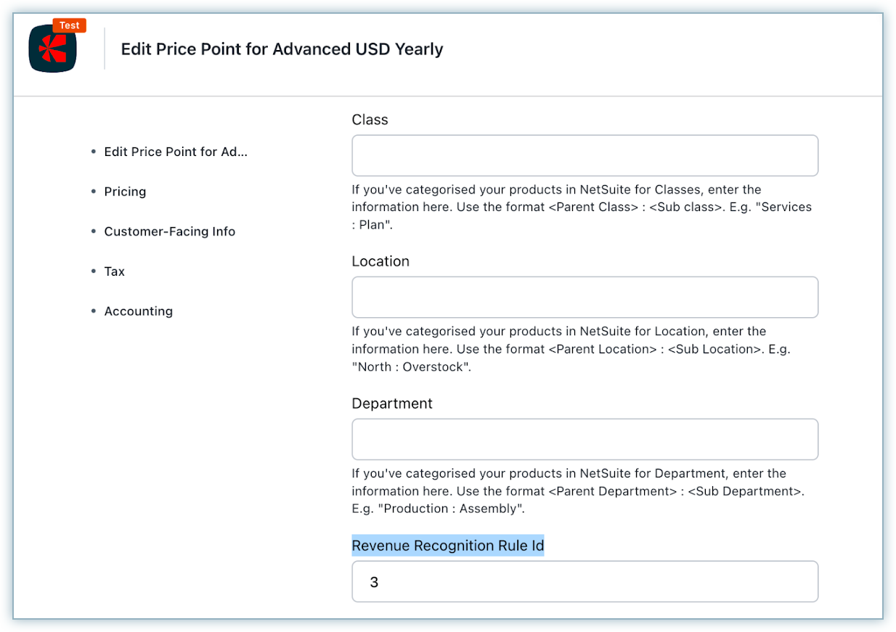
Task: Click the Location help text description
Action: click(x=570, y=349)
